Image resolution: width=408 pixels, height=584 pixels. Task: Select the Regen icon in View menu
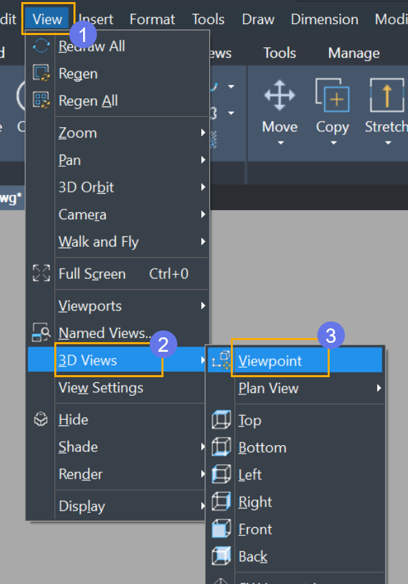[x=41, y=73]
